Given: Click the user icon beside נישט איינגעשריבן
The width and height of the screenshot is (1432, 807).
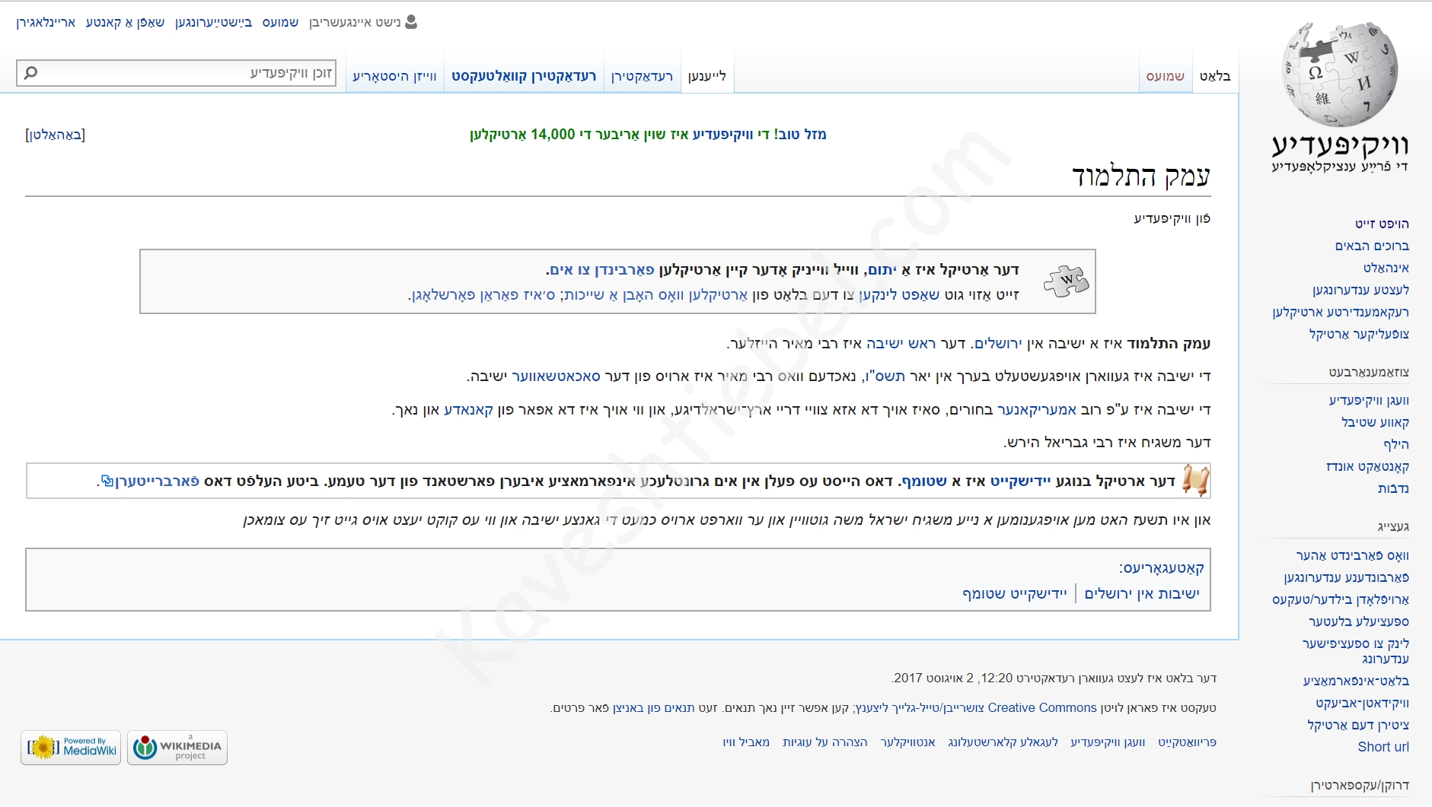Looking at the screenshot, I should 411,22.
